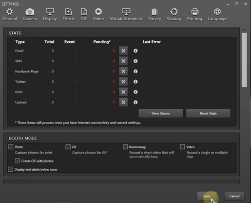251x203 pixels.
Task: Clear pending Upload items with X icon
Action: coord(123,103)
